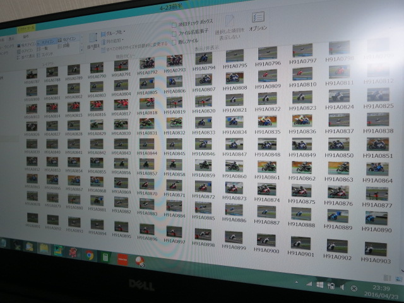Open the calculator icon in taskbar

pyautogui.click(x=106, y=257)
